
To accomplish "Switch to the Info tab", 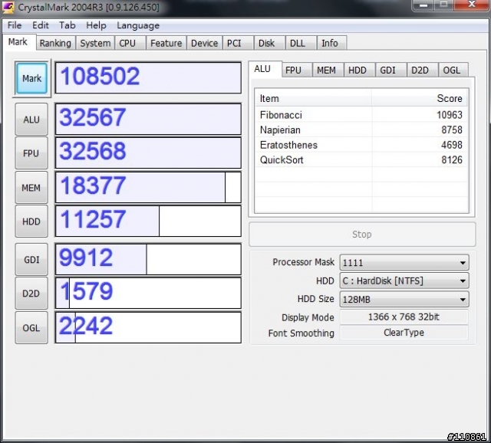I will 331,43.
